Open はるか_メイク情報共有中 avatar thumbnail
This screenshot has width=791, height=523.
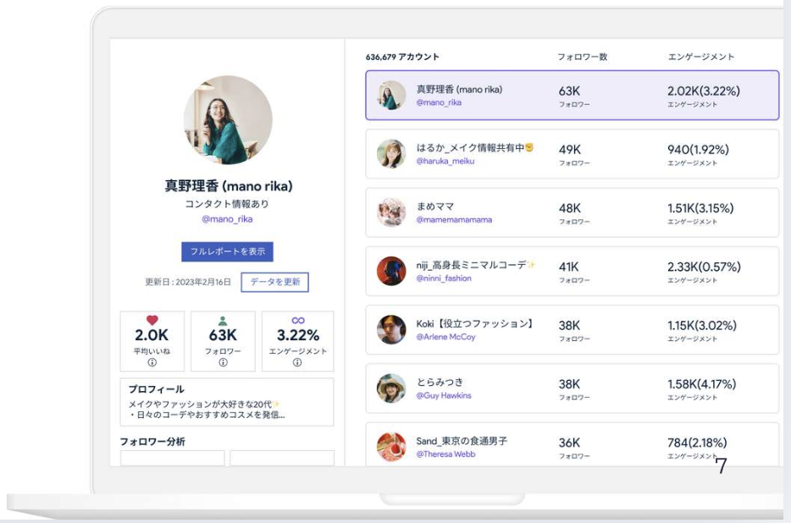click(x=391, y=153)
